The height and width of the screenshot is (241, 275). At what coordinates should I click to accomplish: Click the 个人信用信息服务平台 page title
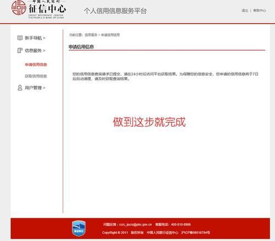point(116,11)
